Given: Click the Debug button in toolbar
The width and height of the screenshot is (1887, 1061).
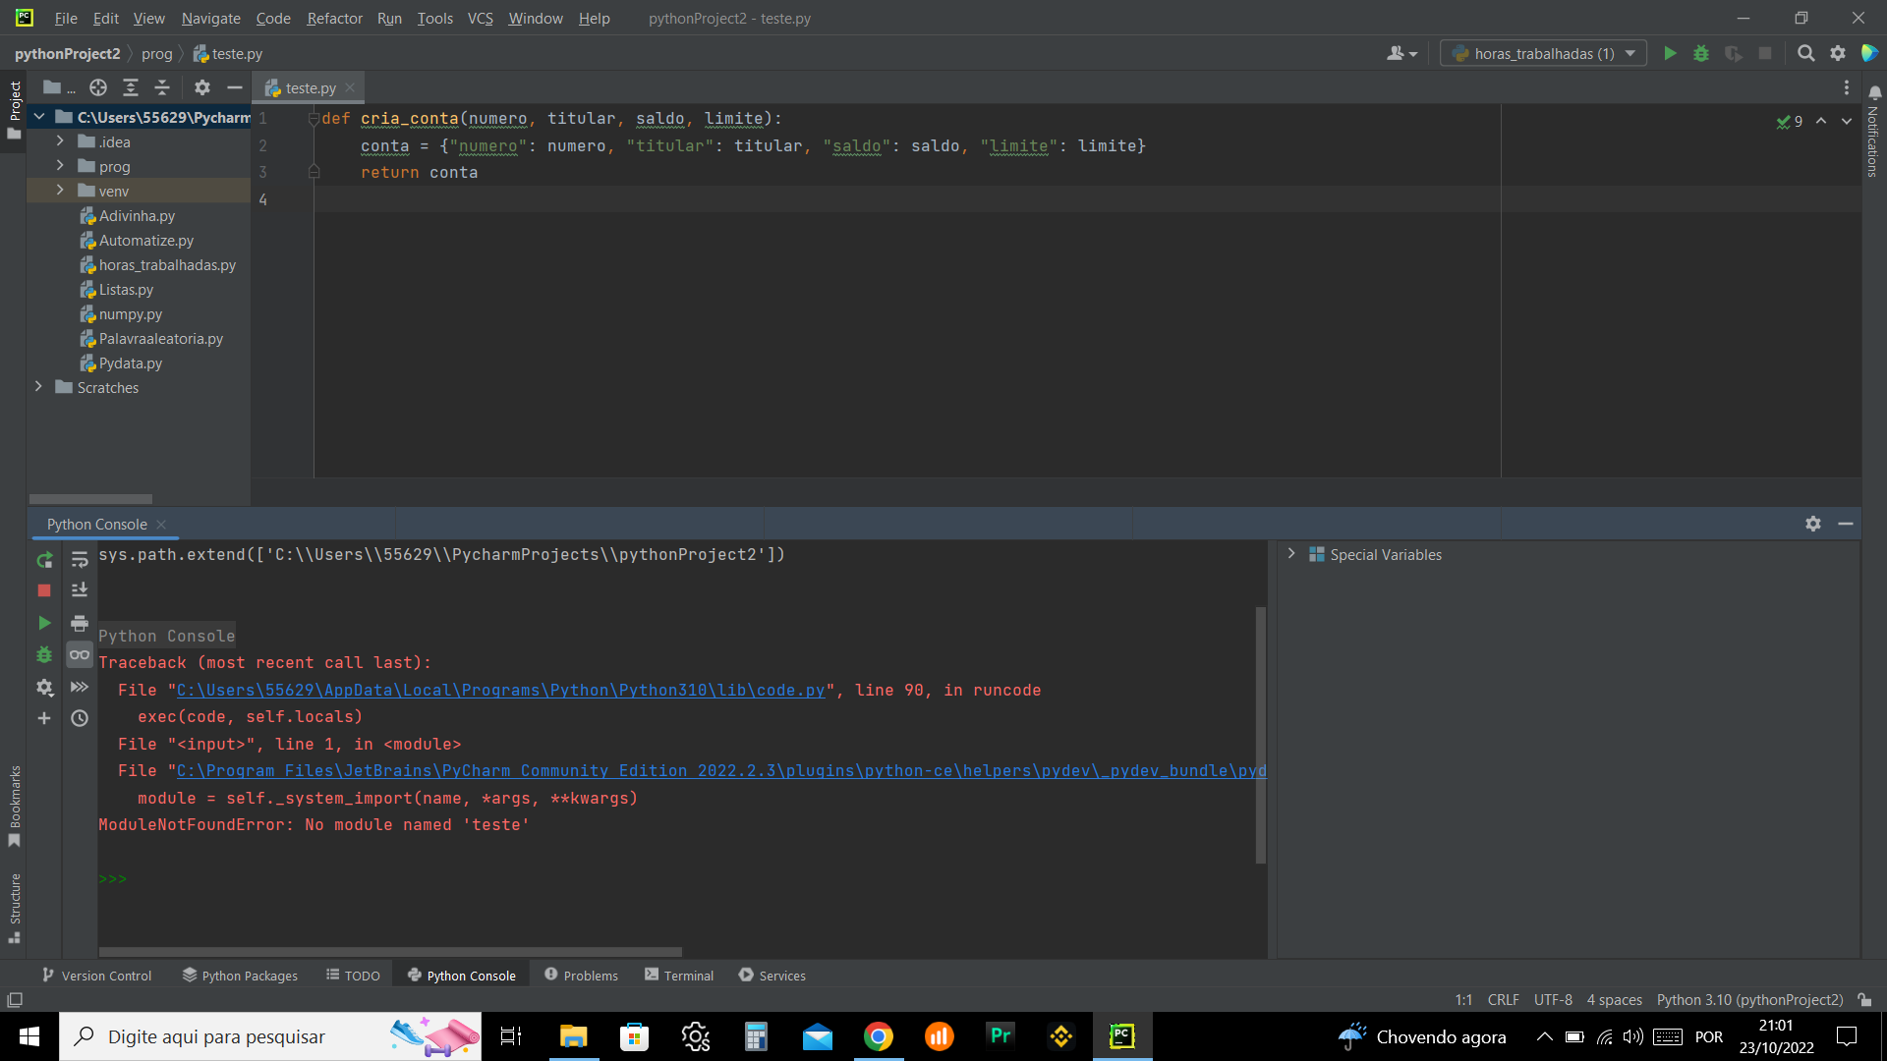Looking at the screenshot, I should (1700, 54).
